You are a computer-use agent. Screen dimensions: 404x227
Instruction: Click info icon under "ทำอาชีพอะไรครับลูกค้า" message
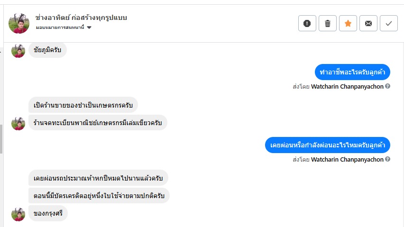tap(387, 86)
